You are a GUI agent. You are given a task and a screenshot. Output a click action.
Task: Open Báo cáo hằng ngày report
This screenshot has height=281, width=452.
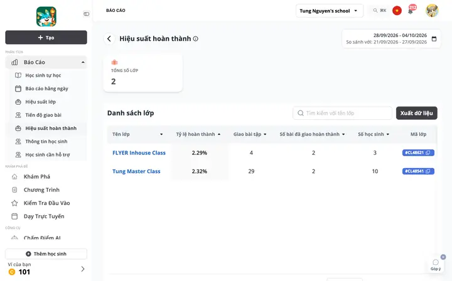tap(46, 88)
